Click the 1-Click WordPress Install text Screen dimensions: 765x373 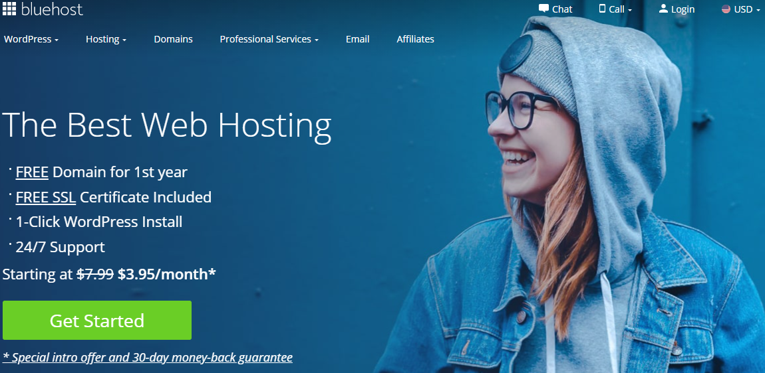click(x=99, y=222)
